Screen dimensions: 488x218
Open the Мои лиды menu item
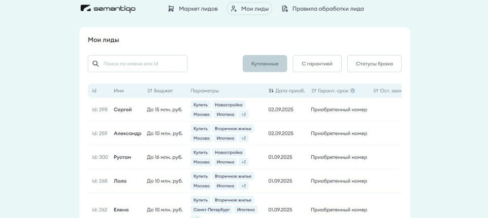(x=249, y=9)
